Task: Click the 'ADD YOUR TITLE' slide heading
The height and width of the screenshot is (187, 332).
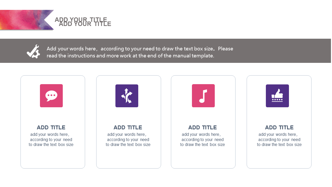Action: [83, 22]
